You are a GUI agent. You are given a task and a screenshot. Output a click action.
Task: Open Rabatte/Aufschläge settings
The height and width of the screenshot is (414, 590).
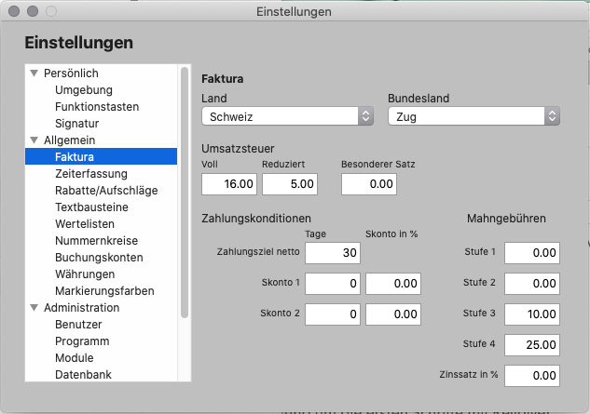106,191
